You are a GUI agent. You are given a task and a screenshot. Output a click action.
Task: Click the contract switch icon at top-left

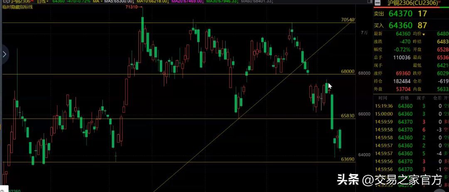(x=5, y=2)
